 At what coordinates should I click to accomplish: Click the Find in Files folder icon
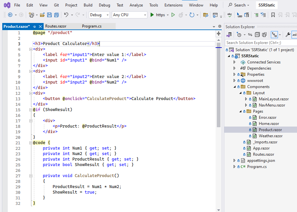(x=206, y=15)
